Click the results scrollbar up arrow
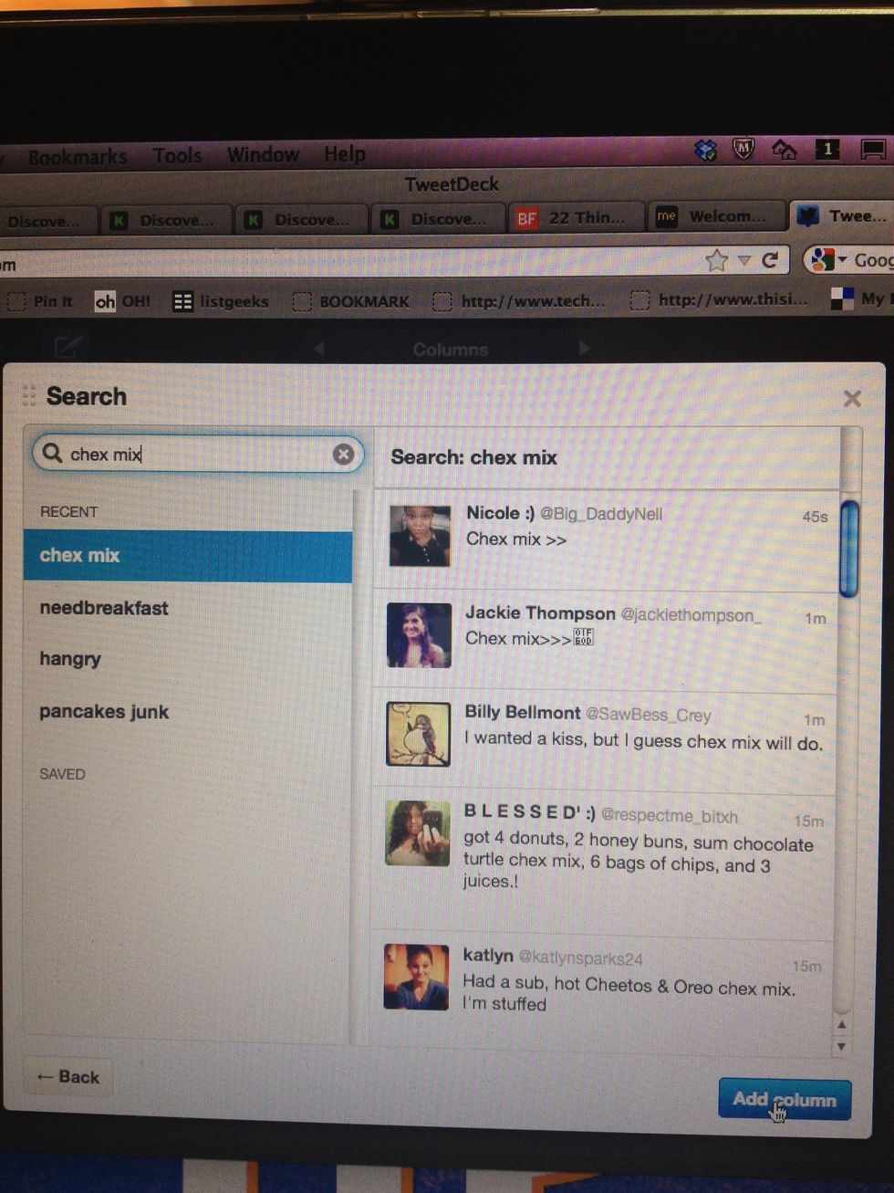Screen dimensions: 894x1193 tap(841, 1025)
